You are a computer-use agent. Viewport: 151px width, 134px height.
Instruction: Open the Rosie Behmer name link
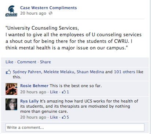34,86
